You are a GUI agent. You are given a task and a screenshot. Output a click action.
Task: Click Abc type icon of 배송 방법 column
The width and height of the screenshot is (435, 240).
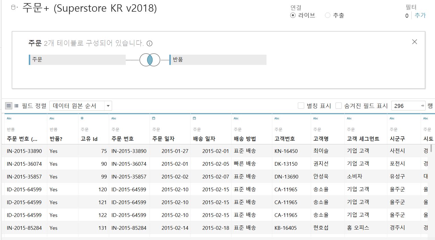point(236,118)
